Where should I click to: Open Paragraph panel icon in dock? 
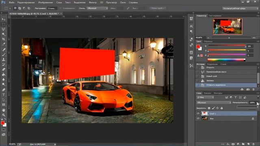click(x=191, y=32)
